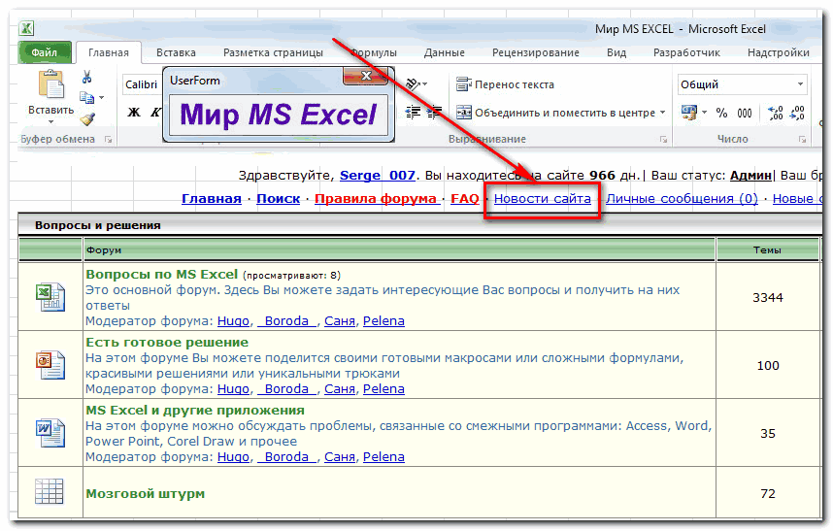The width and height of the screenshot is (833, 531).
Task: Click the Paste clipboard icon
Action: coord(51,85)
